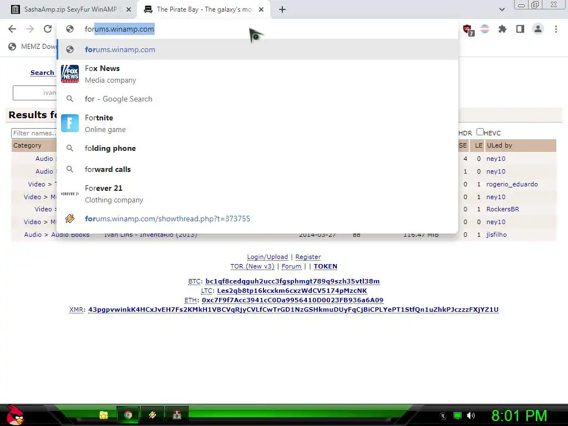Image resolution: width=568 pixels, height=426 pixels.
Task: Select Fortnite Online game suggestion
Action: click(x=257, y=123)
